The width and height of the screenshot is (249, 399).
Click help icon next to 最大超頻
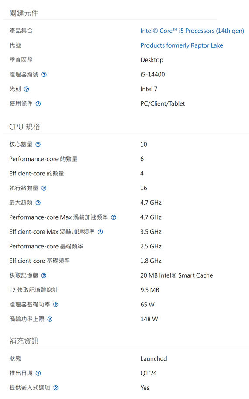pos(38,203)
